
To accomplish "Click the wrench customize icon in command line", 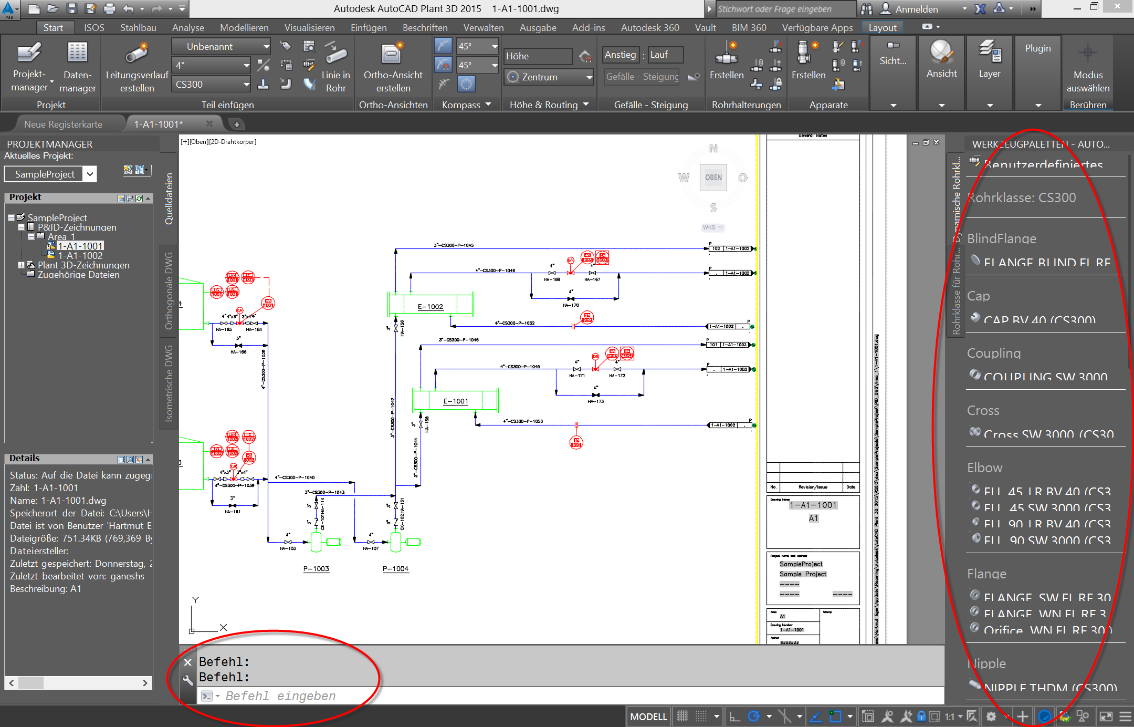I will pos(187,680).
